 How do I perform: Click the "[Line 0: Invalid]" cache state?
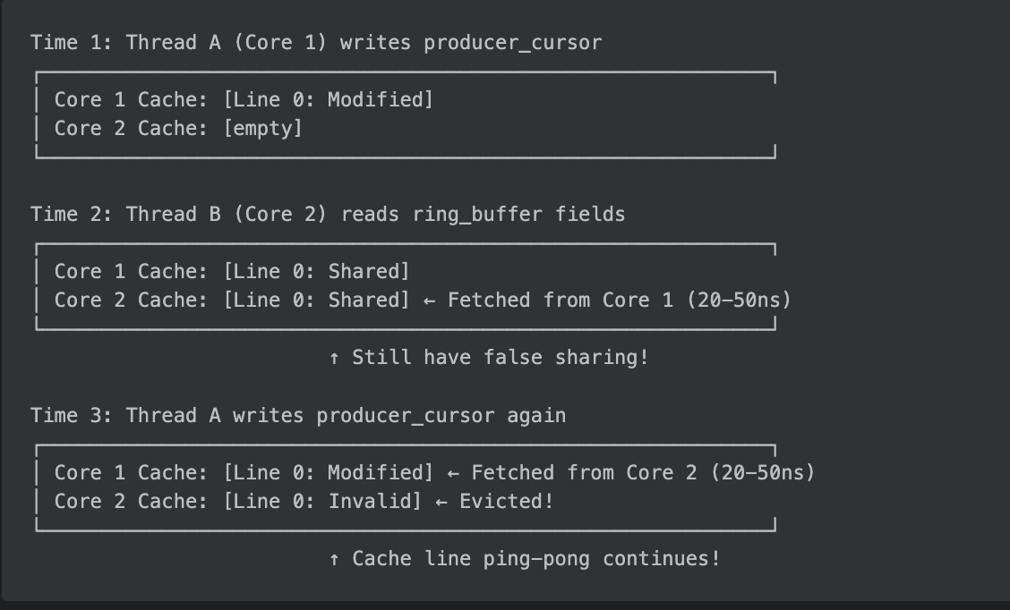coord(322,501)
